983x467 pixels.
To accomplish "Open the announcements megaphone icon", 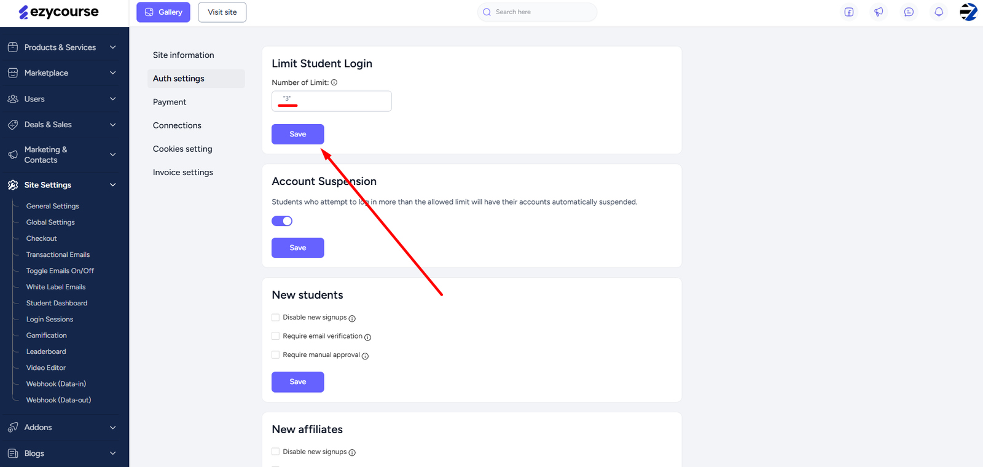I will [x=879, y=12].
